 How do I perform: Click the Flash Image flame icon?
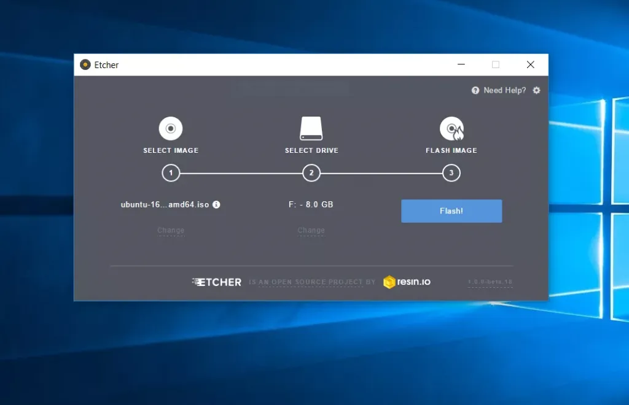pos(451,129)
